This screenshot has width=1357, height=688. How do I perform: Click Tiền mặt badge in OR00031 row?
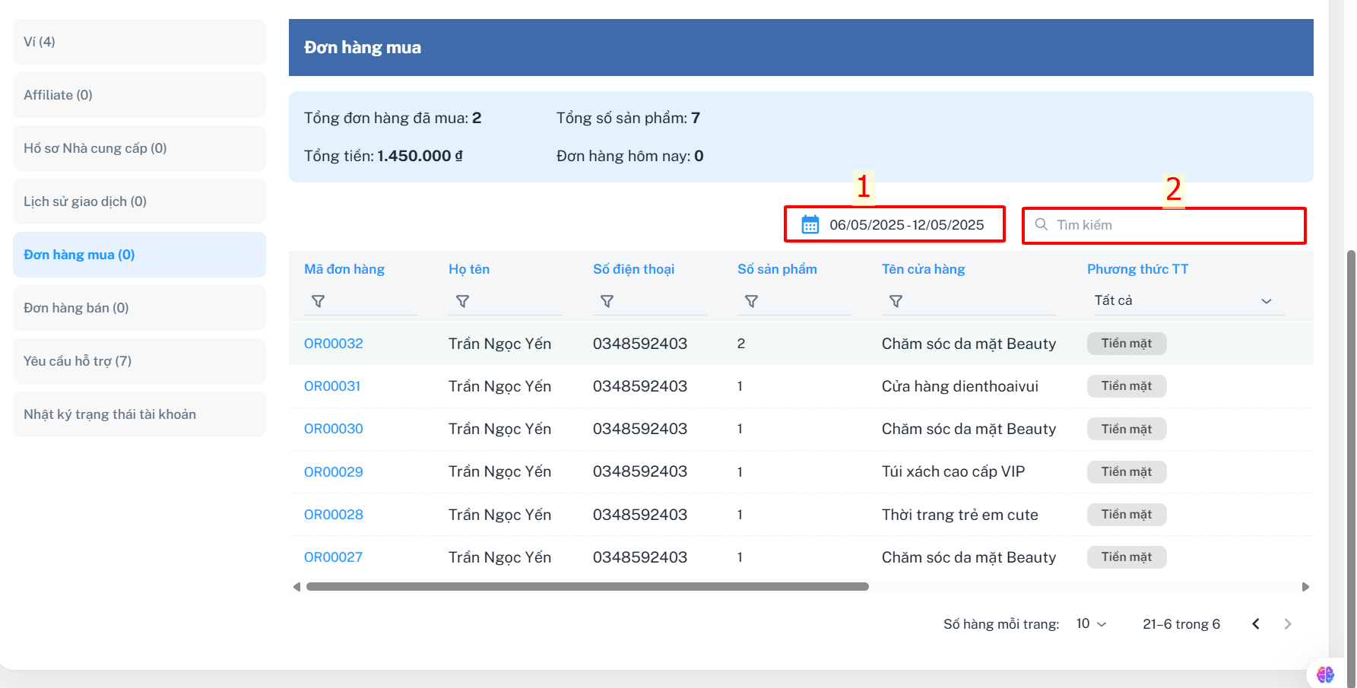click(x=1127, y=386)
